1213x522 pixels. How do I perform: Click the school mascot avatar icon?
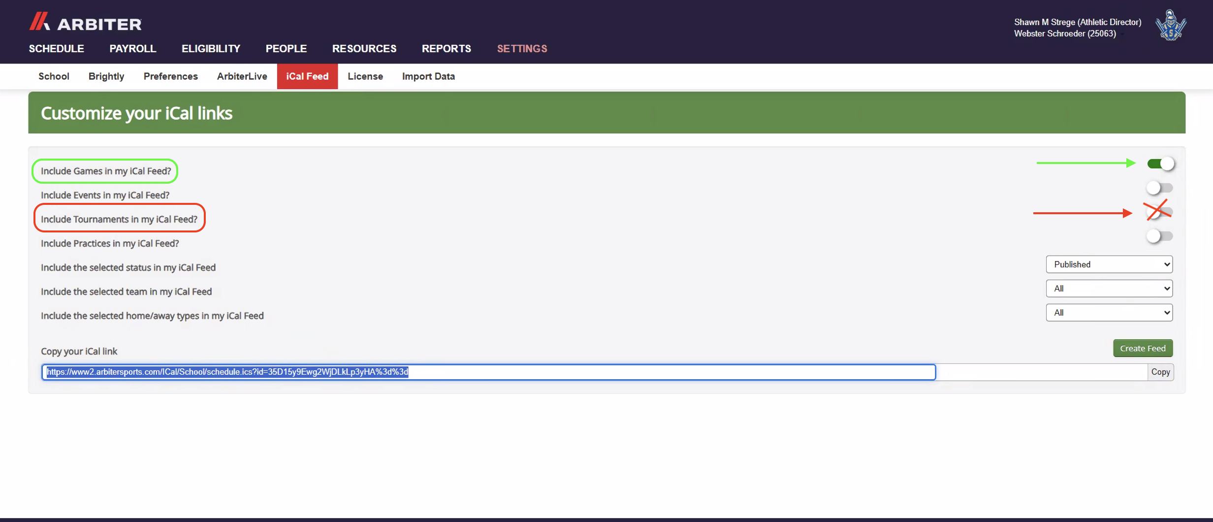[x=1171, y=25]
